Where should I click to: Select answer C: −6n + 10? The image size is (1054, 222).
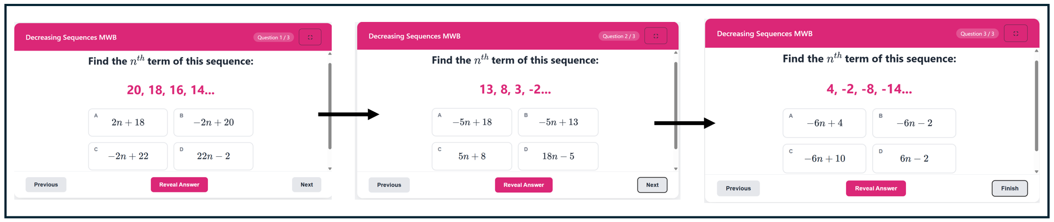tap(825, 158)
